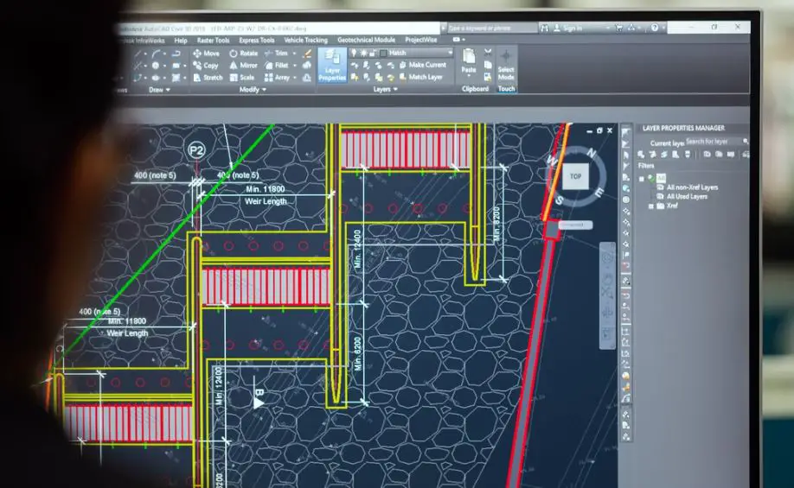Click the layer search magnifier icon
Viewport: 794px width, 488px height.
tap(746, 141)
